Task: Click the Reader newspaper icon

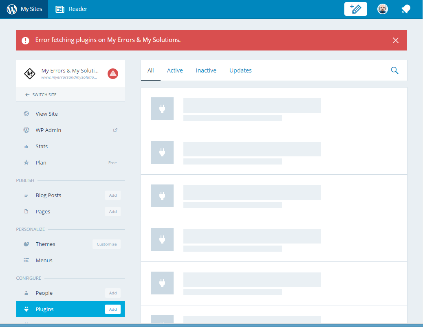Action: click(60, 9)
